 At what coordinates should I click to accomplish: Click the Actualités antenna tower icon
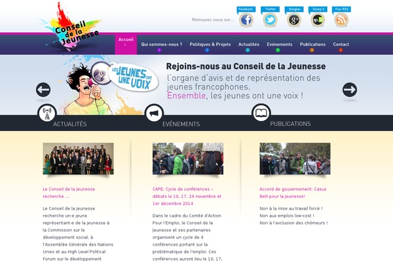pyautogui.click(x=47, y=113)
